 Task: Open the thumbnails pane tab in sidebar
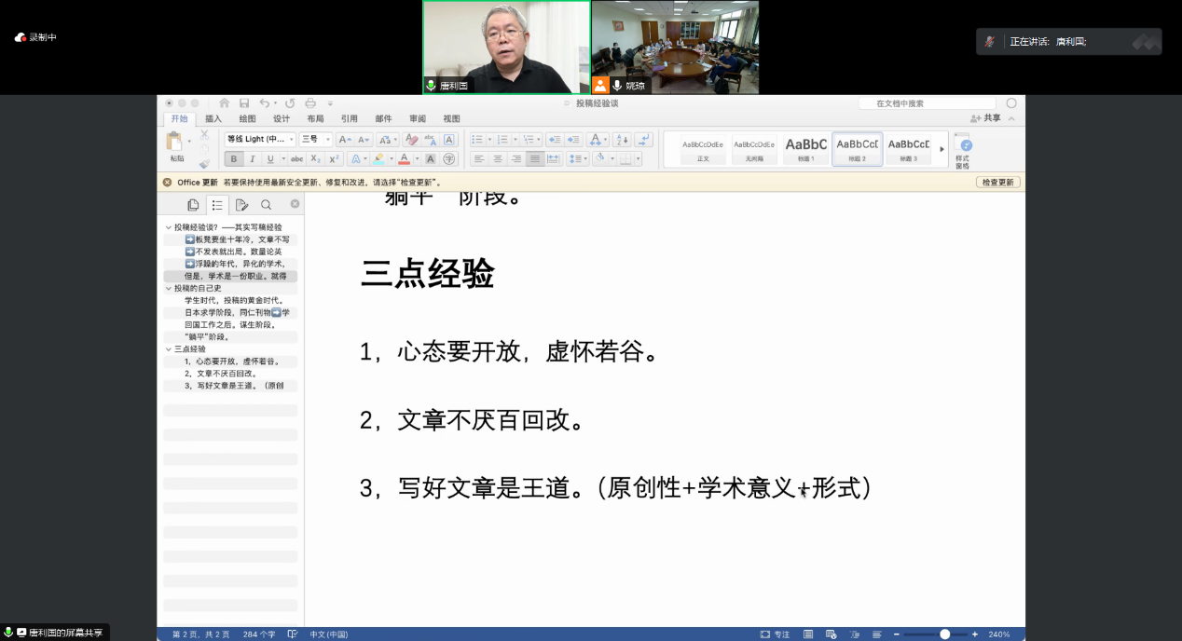193,205
